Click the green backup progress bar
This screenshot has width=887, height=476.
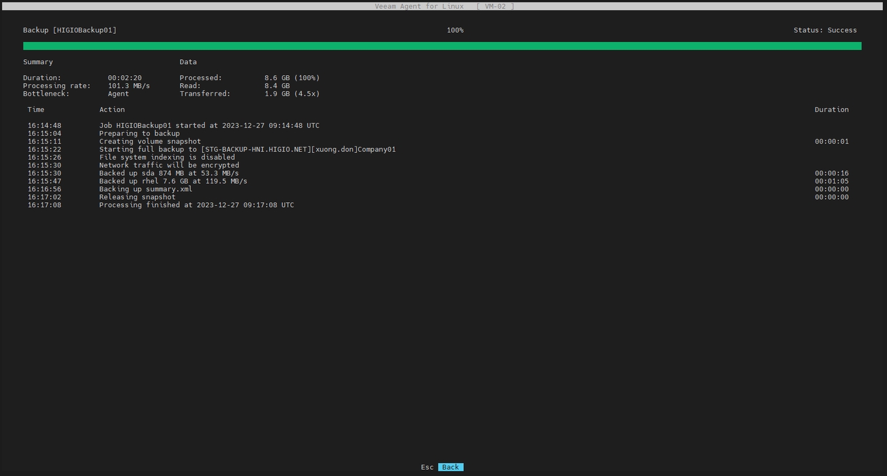(x=442, y=46)
